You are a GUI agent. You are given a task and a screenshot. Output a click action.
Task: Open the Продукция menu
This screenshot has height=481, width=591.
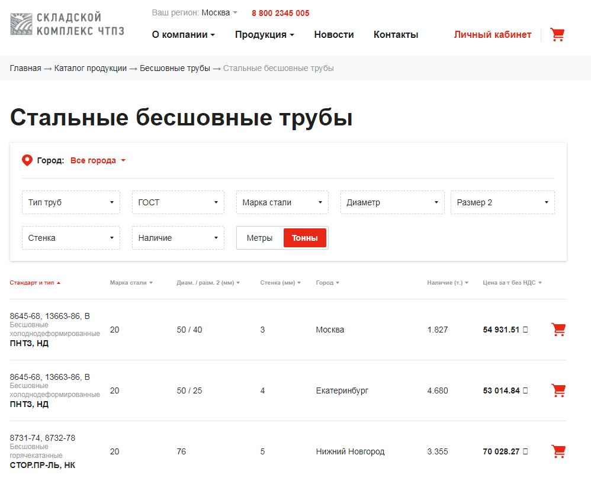(264, 35)
